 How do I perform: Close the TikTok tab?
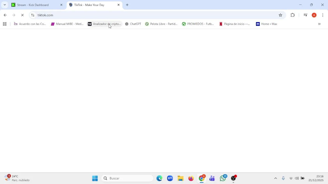pyautogui.click(x=118, y=5)
